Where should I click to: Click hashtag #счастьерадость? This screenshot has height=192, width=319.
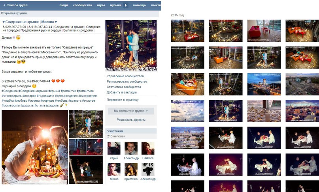[46, 106]
